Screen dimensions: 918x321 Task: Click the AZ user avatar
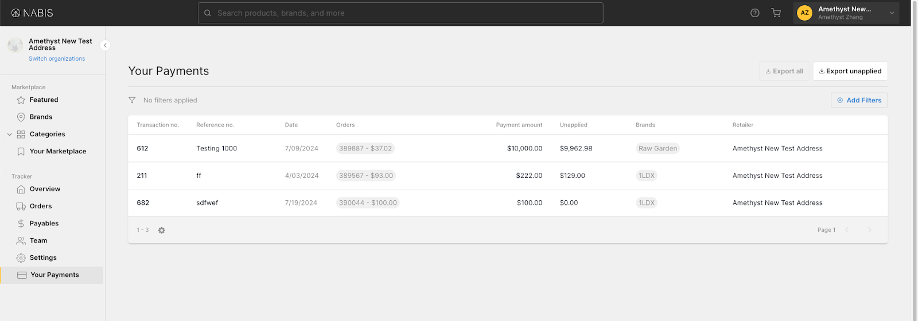pos(804,13)
